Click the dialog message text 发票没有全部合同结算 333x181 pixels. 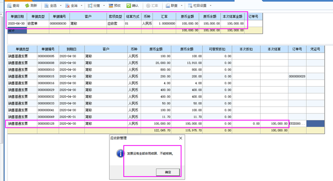click(x=150, y=154)
